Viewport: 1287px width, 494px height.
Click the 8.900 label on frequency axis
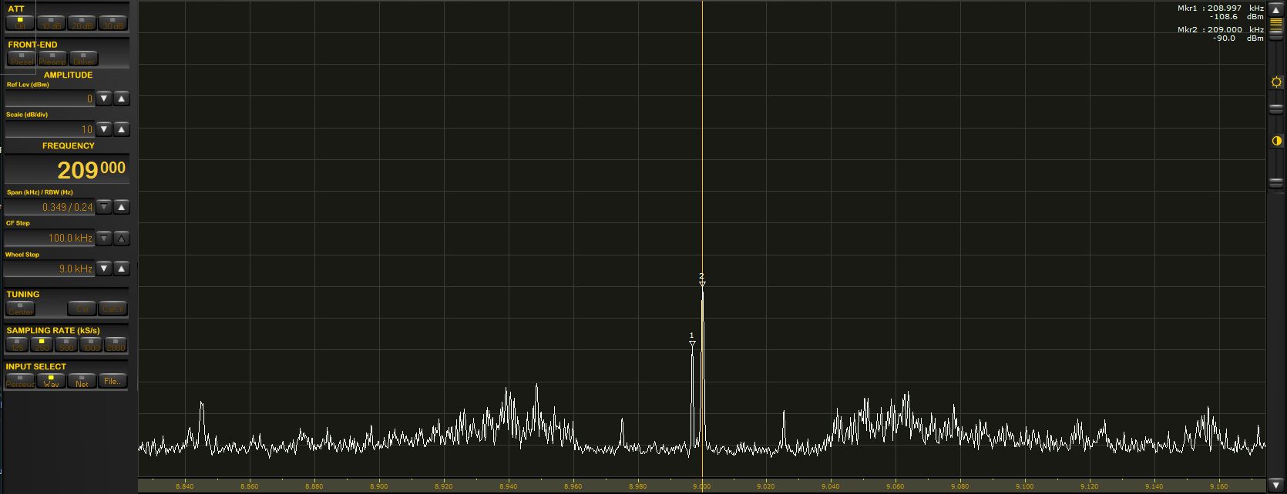[378, 486]
